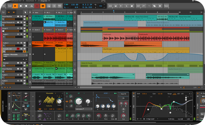Solo the Audio 5 track
Viewport: 205px width, 125px height.
point(21,75)
